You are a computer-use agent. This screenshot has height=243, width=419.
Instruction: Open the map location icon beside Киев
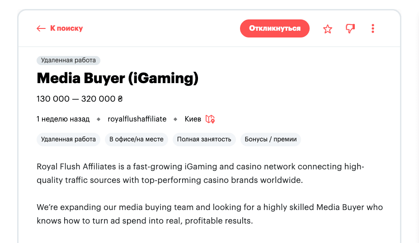210,119
